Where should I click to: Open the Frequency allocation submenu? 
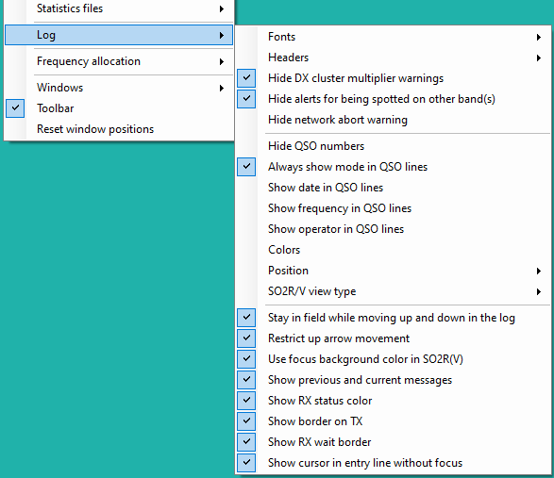[x=119, y=61]
